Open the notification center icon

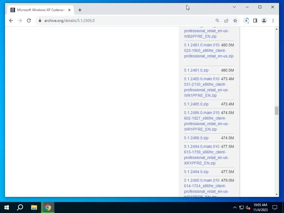275,207
